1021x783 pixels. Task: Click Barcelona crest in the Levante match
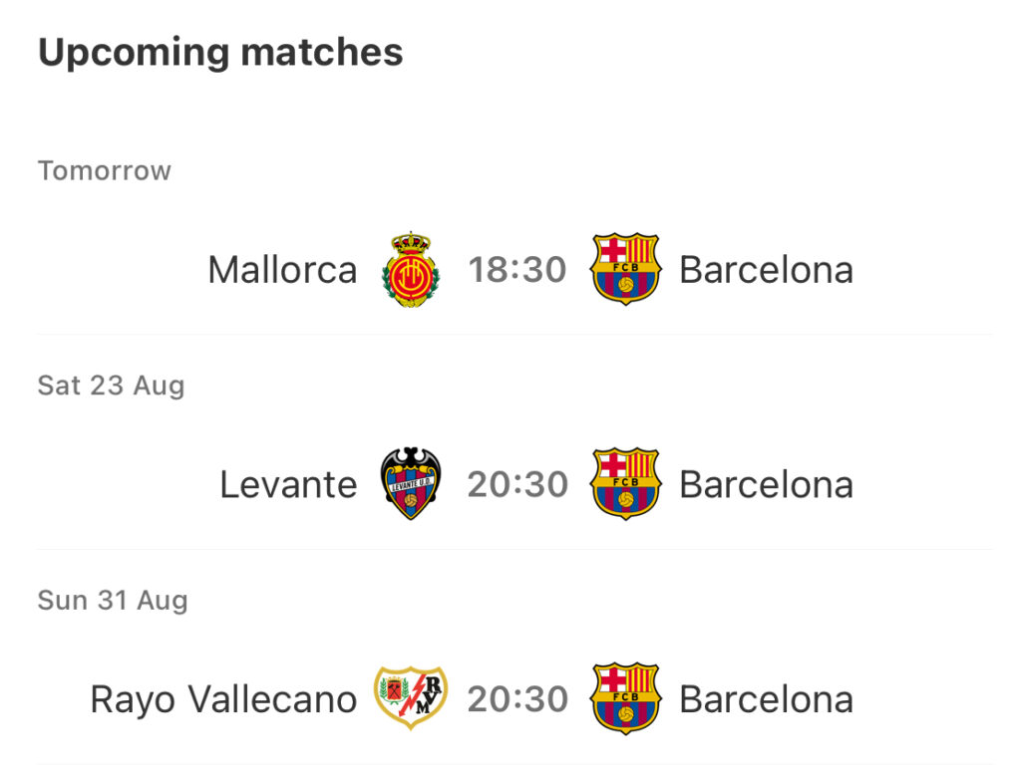pos(625,484)
